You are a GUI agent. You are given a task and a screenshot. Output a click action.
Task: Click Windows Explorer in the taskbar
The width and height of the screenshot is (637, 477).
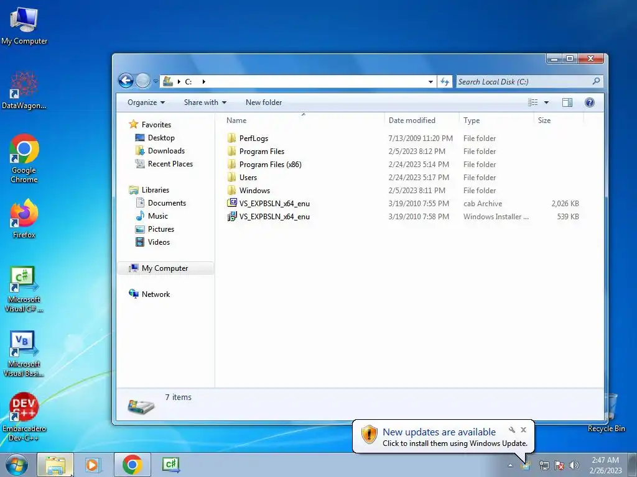coord(55,465)
